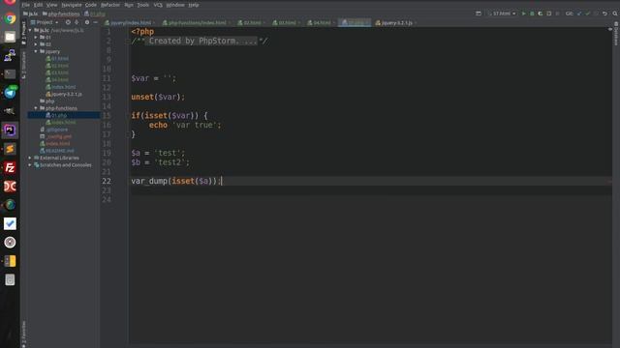The height and width of the screenshot is (348, 620).
Task: Open the run configuration dropdown
Action: click(502, 14)
